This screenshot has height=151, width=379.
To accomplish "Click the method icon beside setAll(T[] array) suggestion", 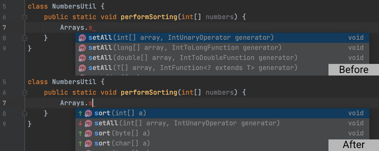I will coord(82,67).
